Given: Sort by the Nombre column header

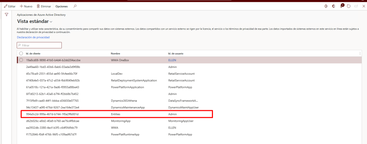Looking at the screenshot, I should click(115, 54).
